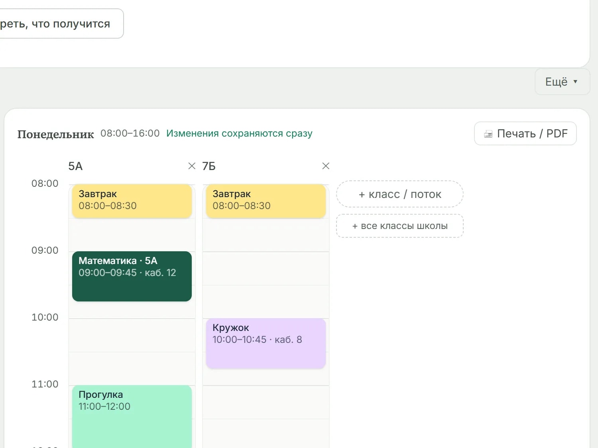Image resolution: width=598 pixels, height=448 pixels.
Task: Click 'Изменения сохраняются сразу' status text
Action: (x=239, y=133)
